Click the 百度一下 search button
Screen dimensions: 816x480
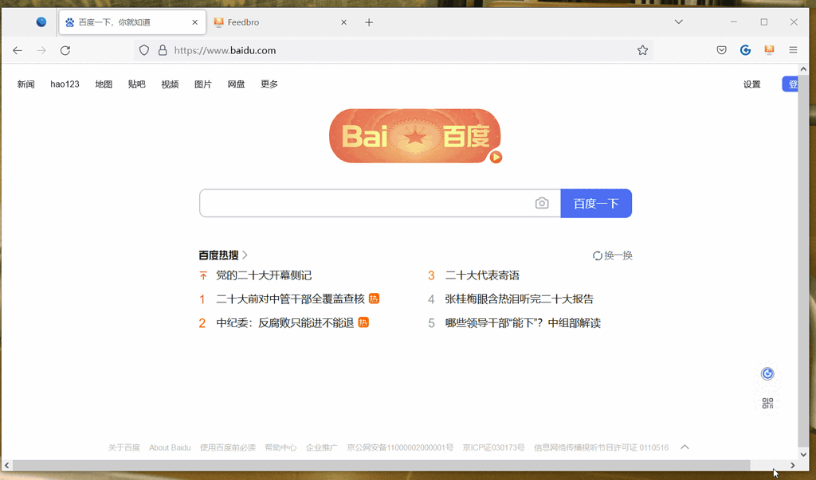(596, 203)
